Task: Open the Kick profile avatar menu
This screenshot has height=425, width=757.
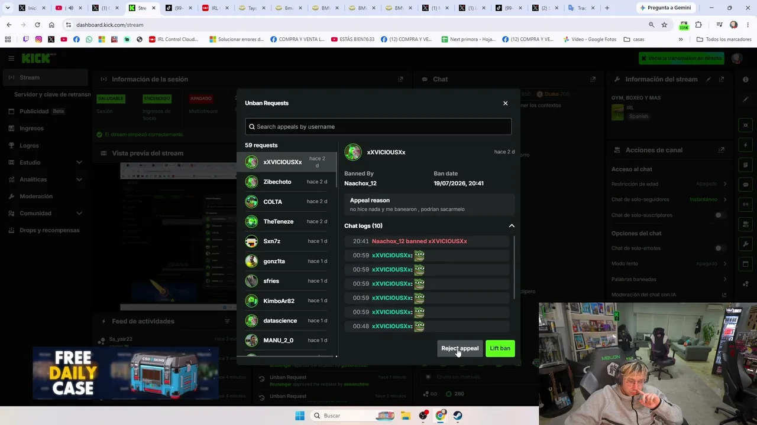Action: [x=736, y=58]
